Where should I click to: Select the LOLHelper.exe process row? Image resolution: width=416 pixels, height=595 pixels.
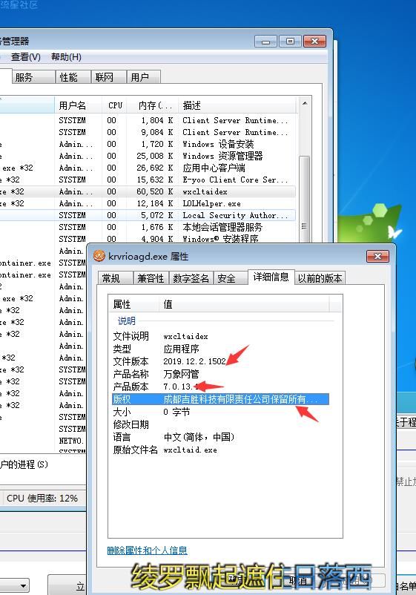click(148, 203)
